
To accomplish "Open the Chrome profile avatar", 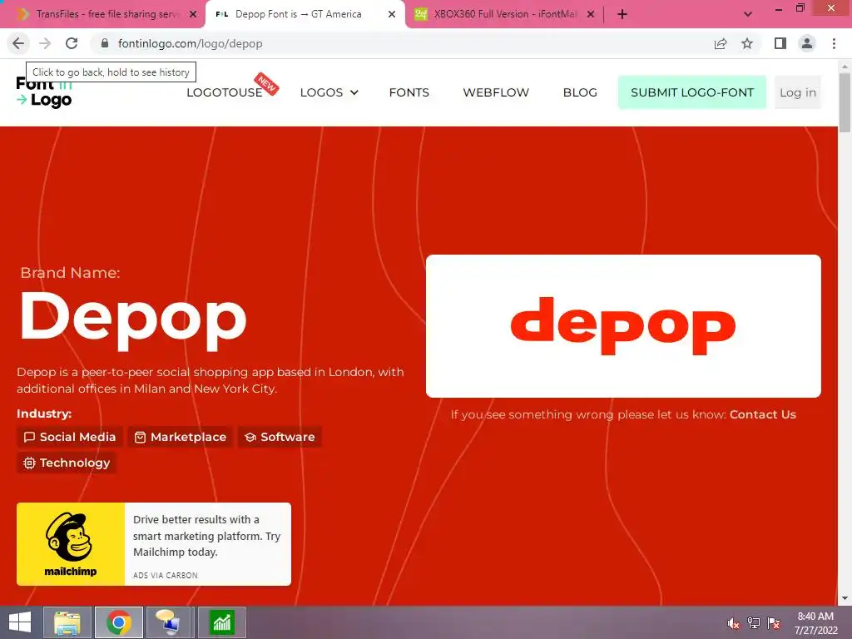I will [807, 43].
